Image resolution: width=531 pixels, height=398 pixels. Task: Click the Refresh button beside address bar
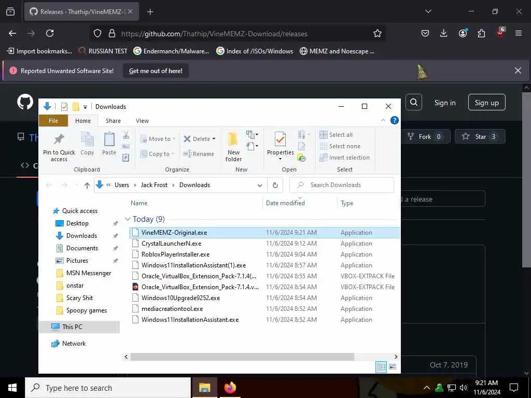coord(275,185)
